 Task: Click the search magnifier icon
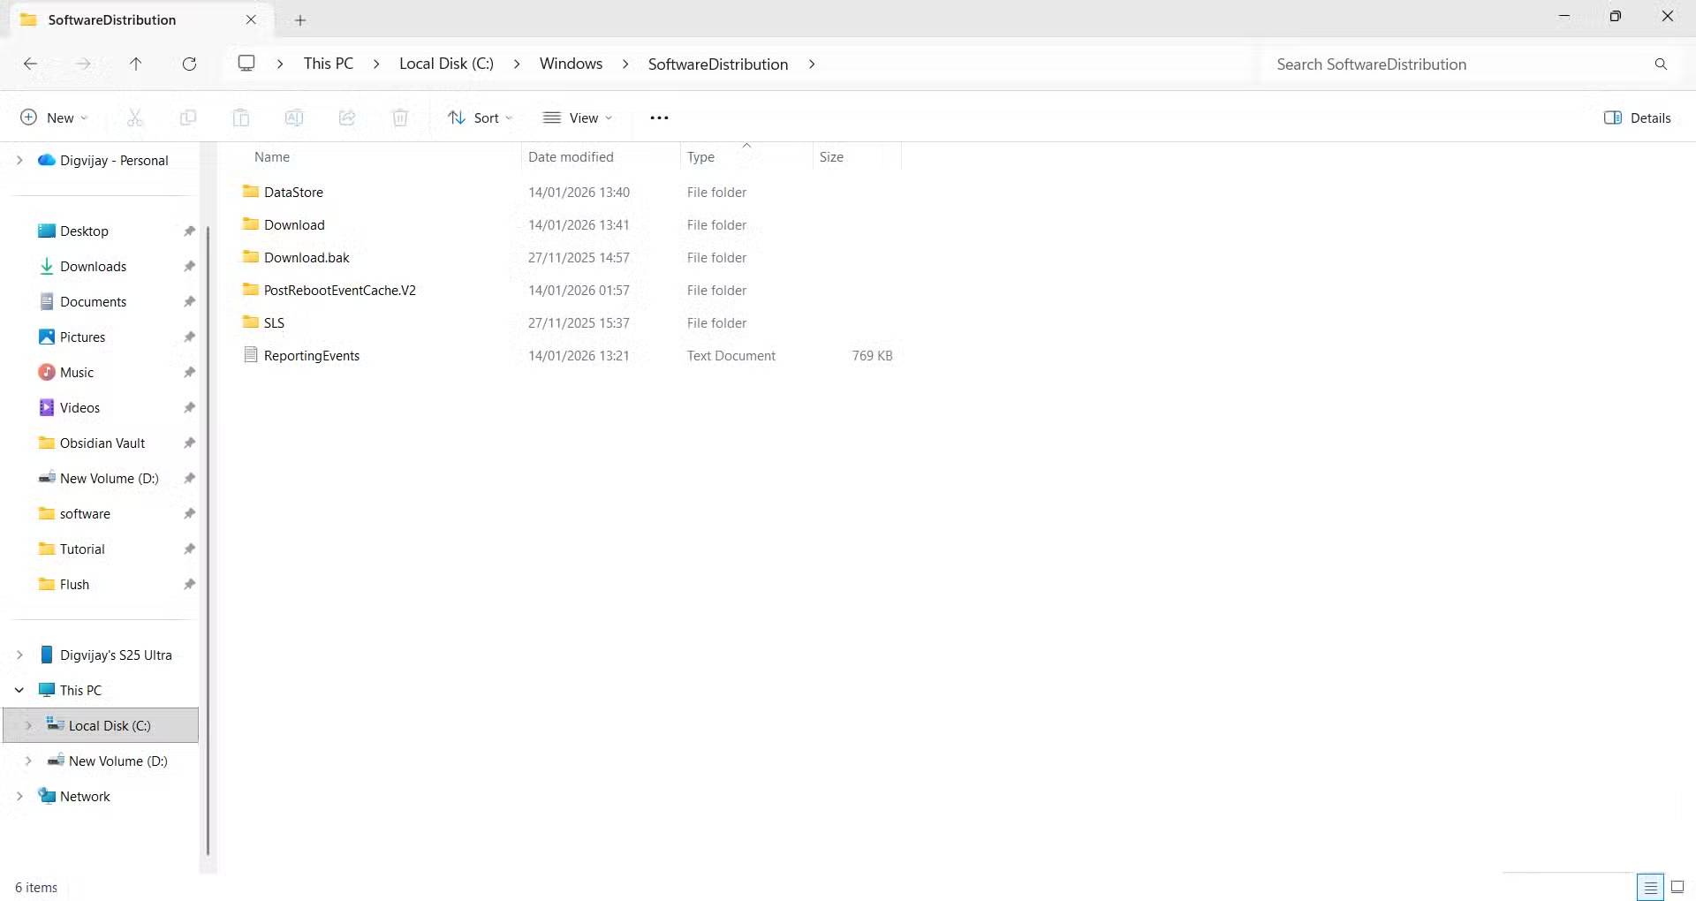tap(1661, 64)
